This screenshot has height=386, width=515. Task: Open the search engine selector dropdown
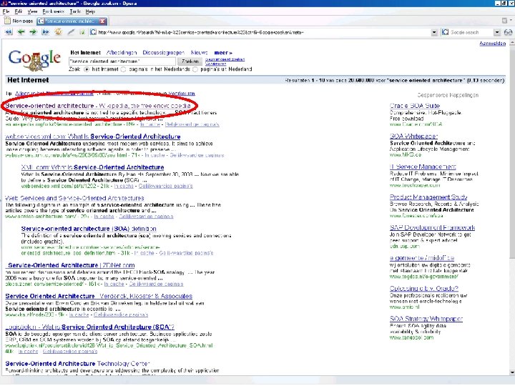pyautogui.click(x=497, y=32)
